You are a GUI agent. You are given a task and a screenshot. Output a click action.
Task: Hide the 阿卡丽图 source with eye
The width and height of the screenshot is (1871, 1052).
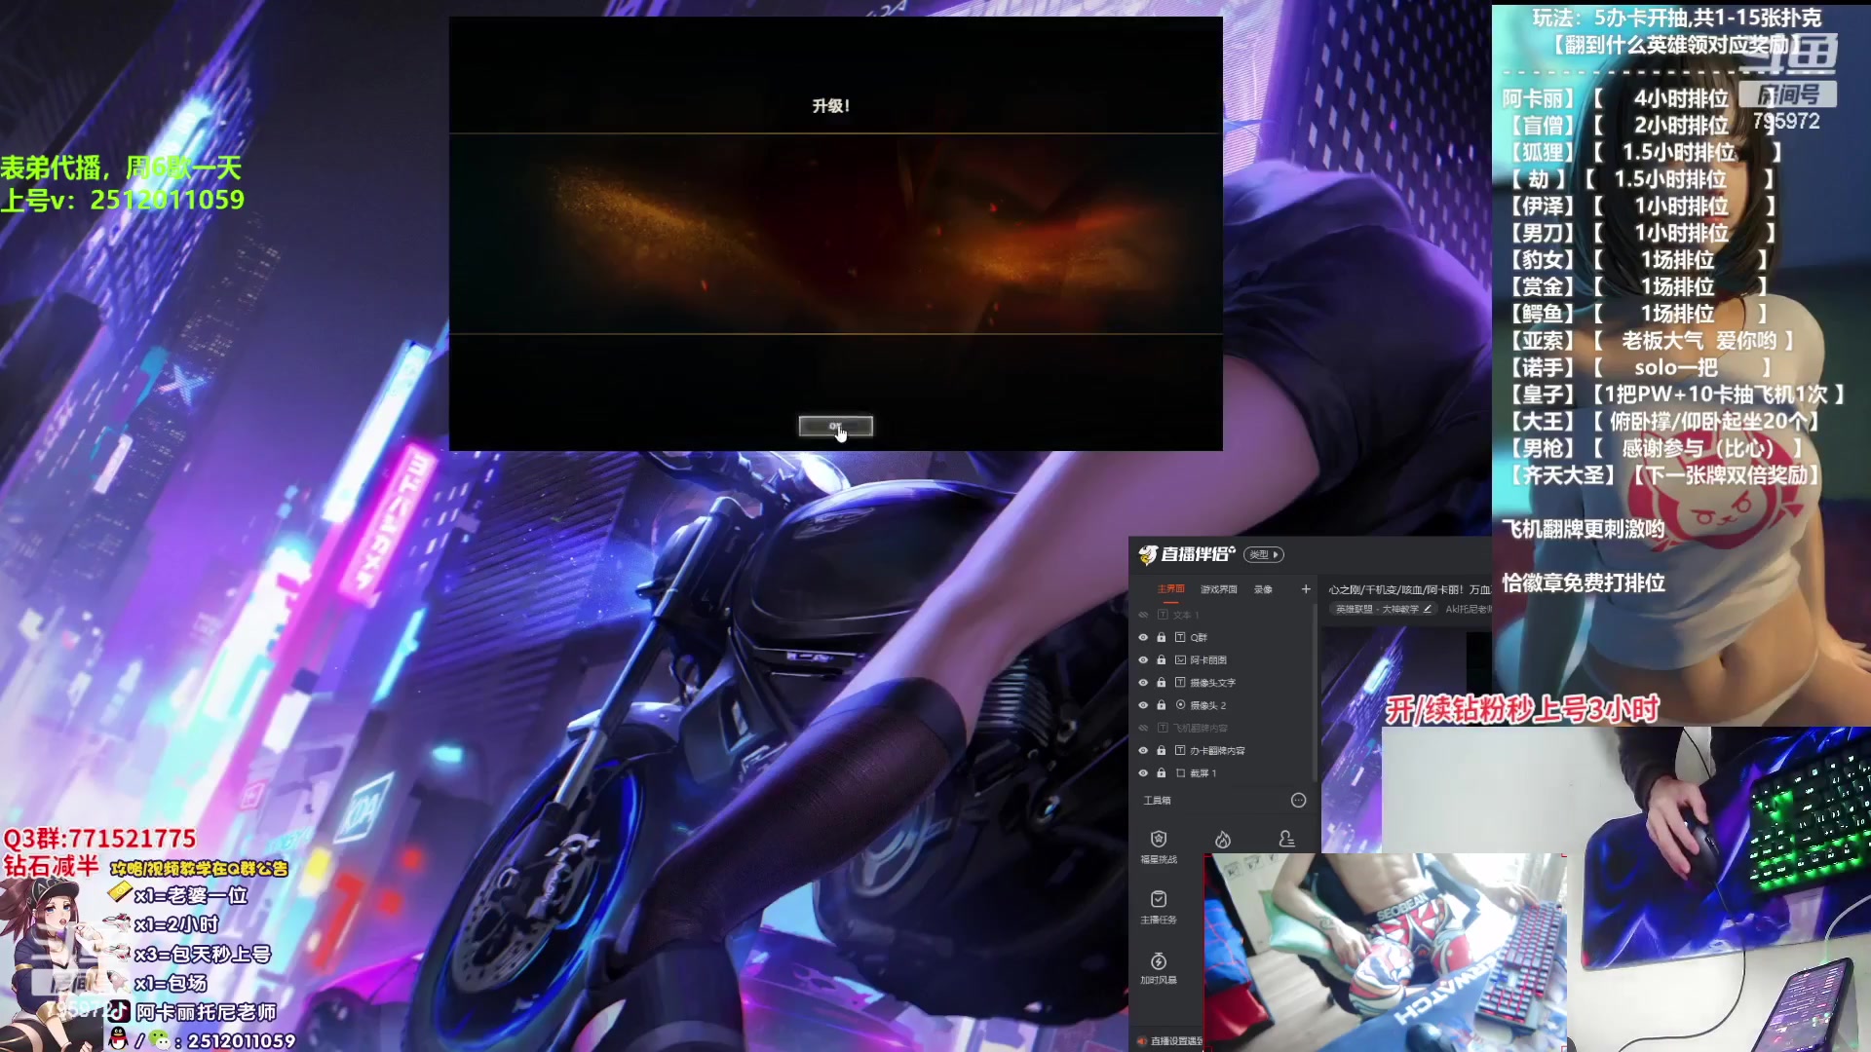[x=1143, y=660]
